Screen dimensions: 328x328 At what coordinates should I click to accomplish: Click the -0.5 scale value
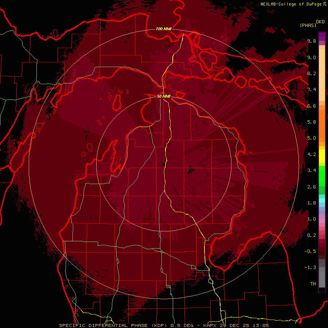[x=310, y=251]
